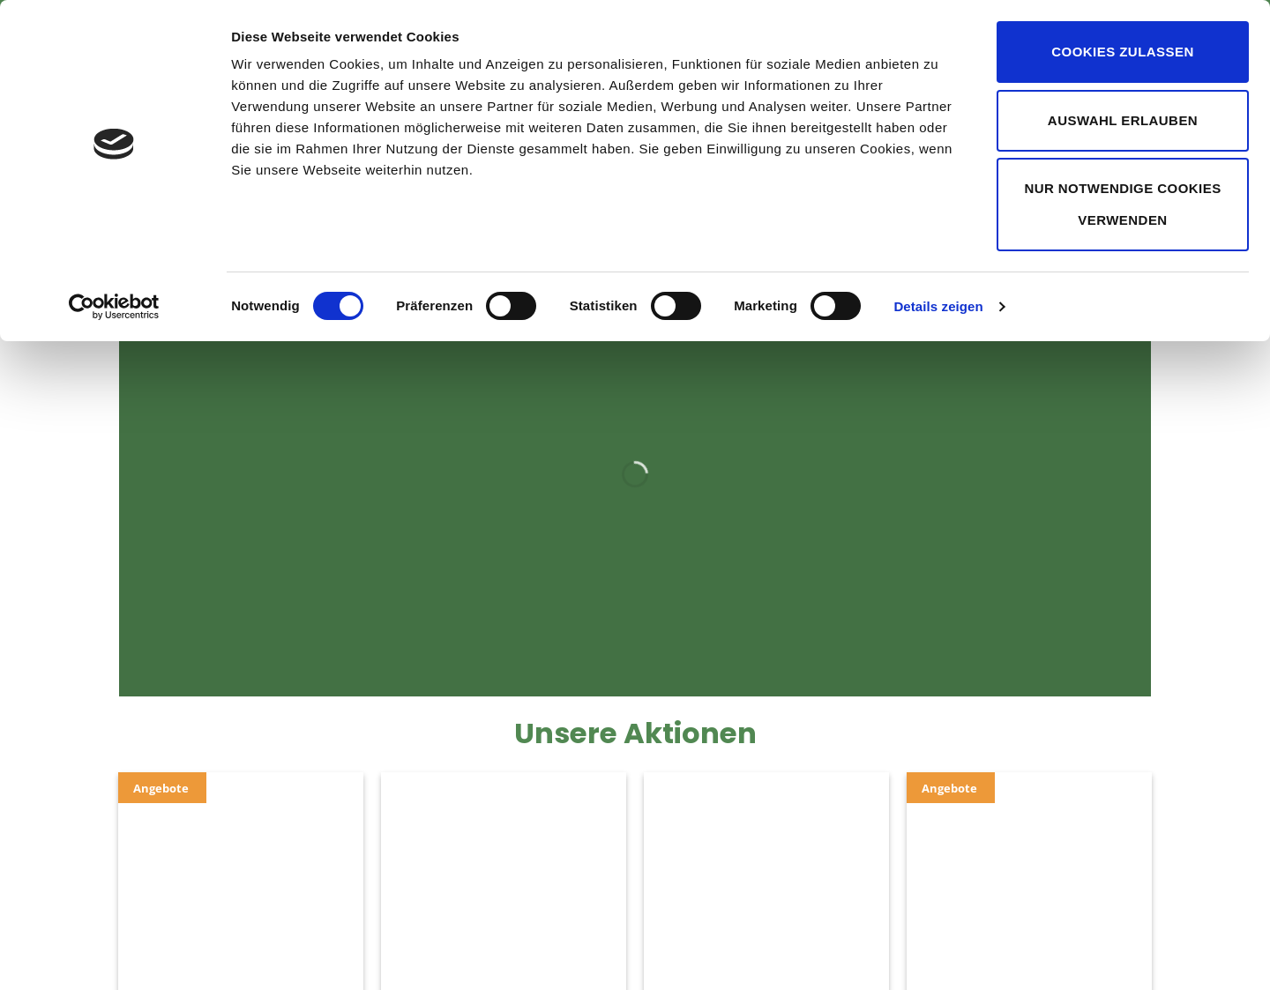Expand cookie details via Details zeigen

(949, 307)
